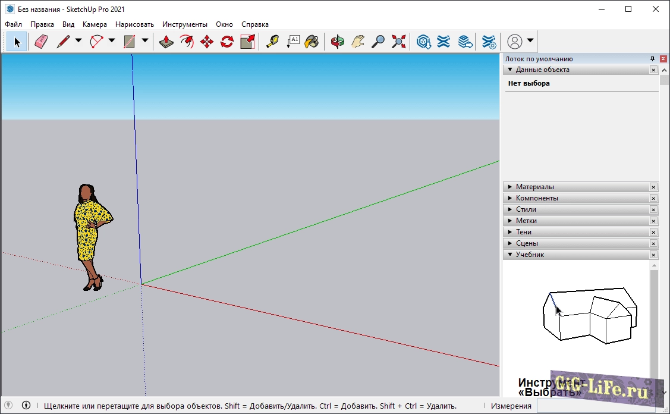
Task: Click the Zoom Extents icon
Action: pyautogui.click(x=398, y=42)
